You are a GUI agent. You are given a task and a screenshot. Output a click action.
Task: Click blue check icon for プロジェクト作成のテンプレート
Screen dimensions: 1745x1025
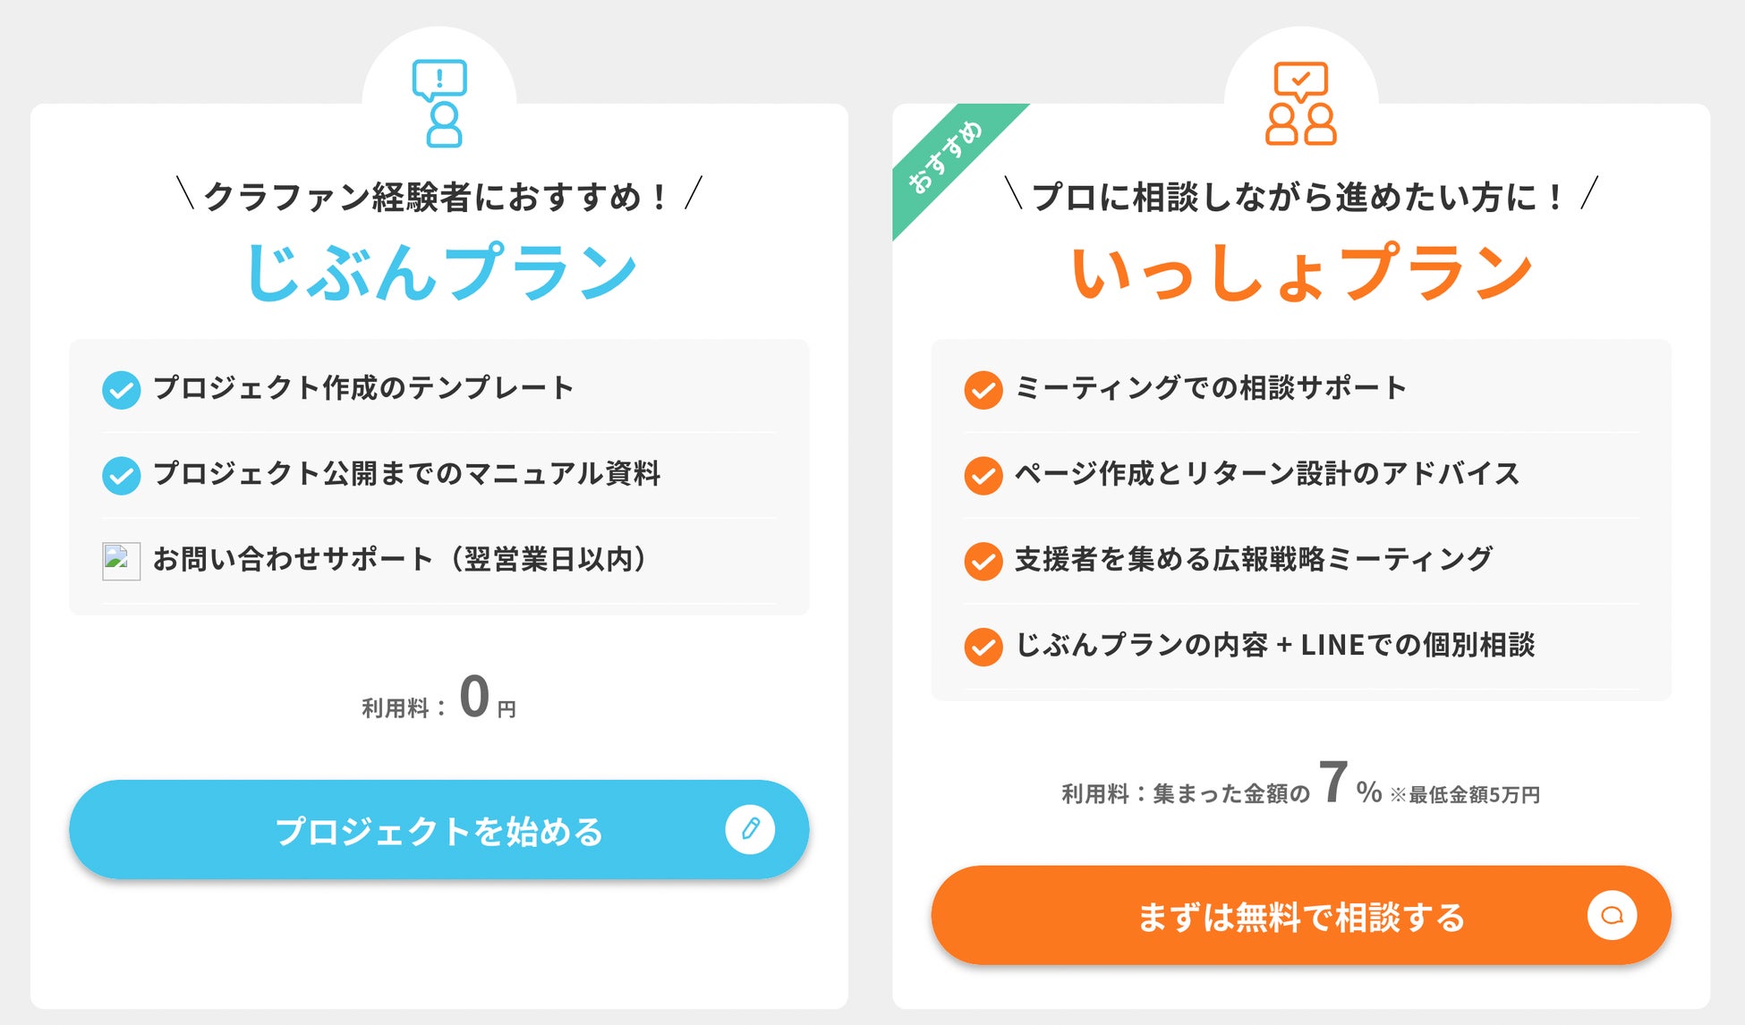(x=121, y=390)
